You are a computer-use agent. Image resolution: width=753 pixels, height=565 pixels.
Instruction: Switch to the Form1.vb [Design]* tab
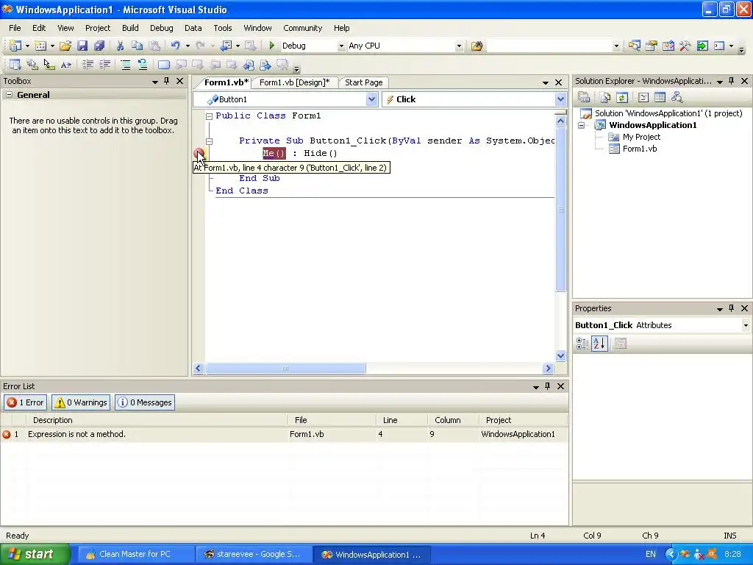[294, 82]
